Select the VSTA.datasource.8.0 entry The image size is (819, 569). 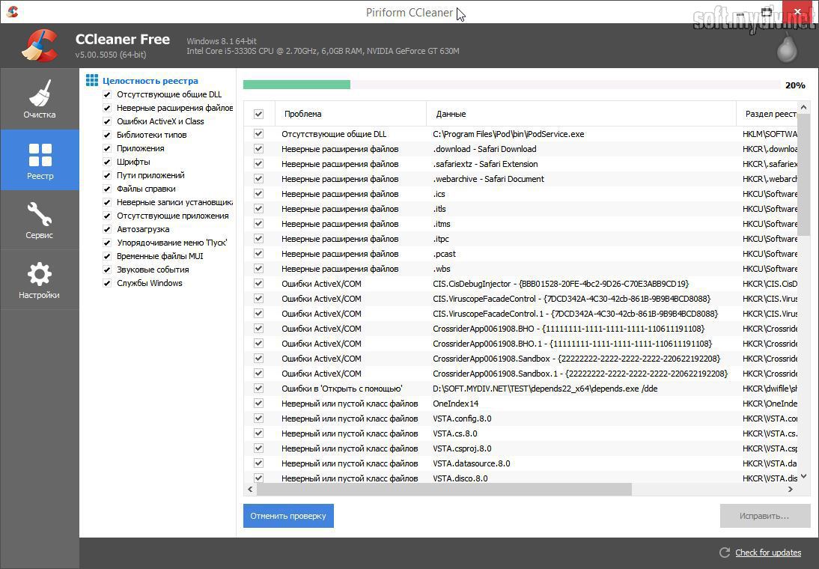(520, 463)
